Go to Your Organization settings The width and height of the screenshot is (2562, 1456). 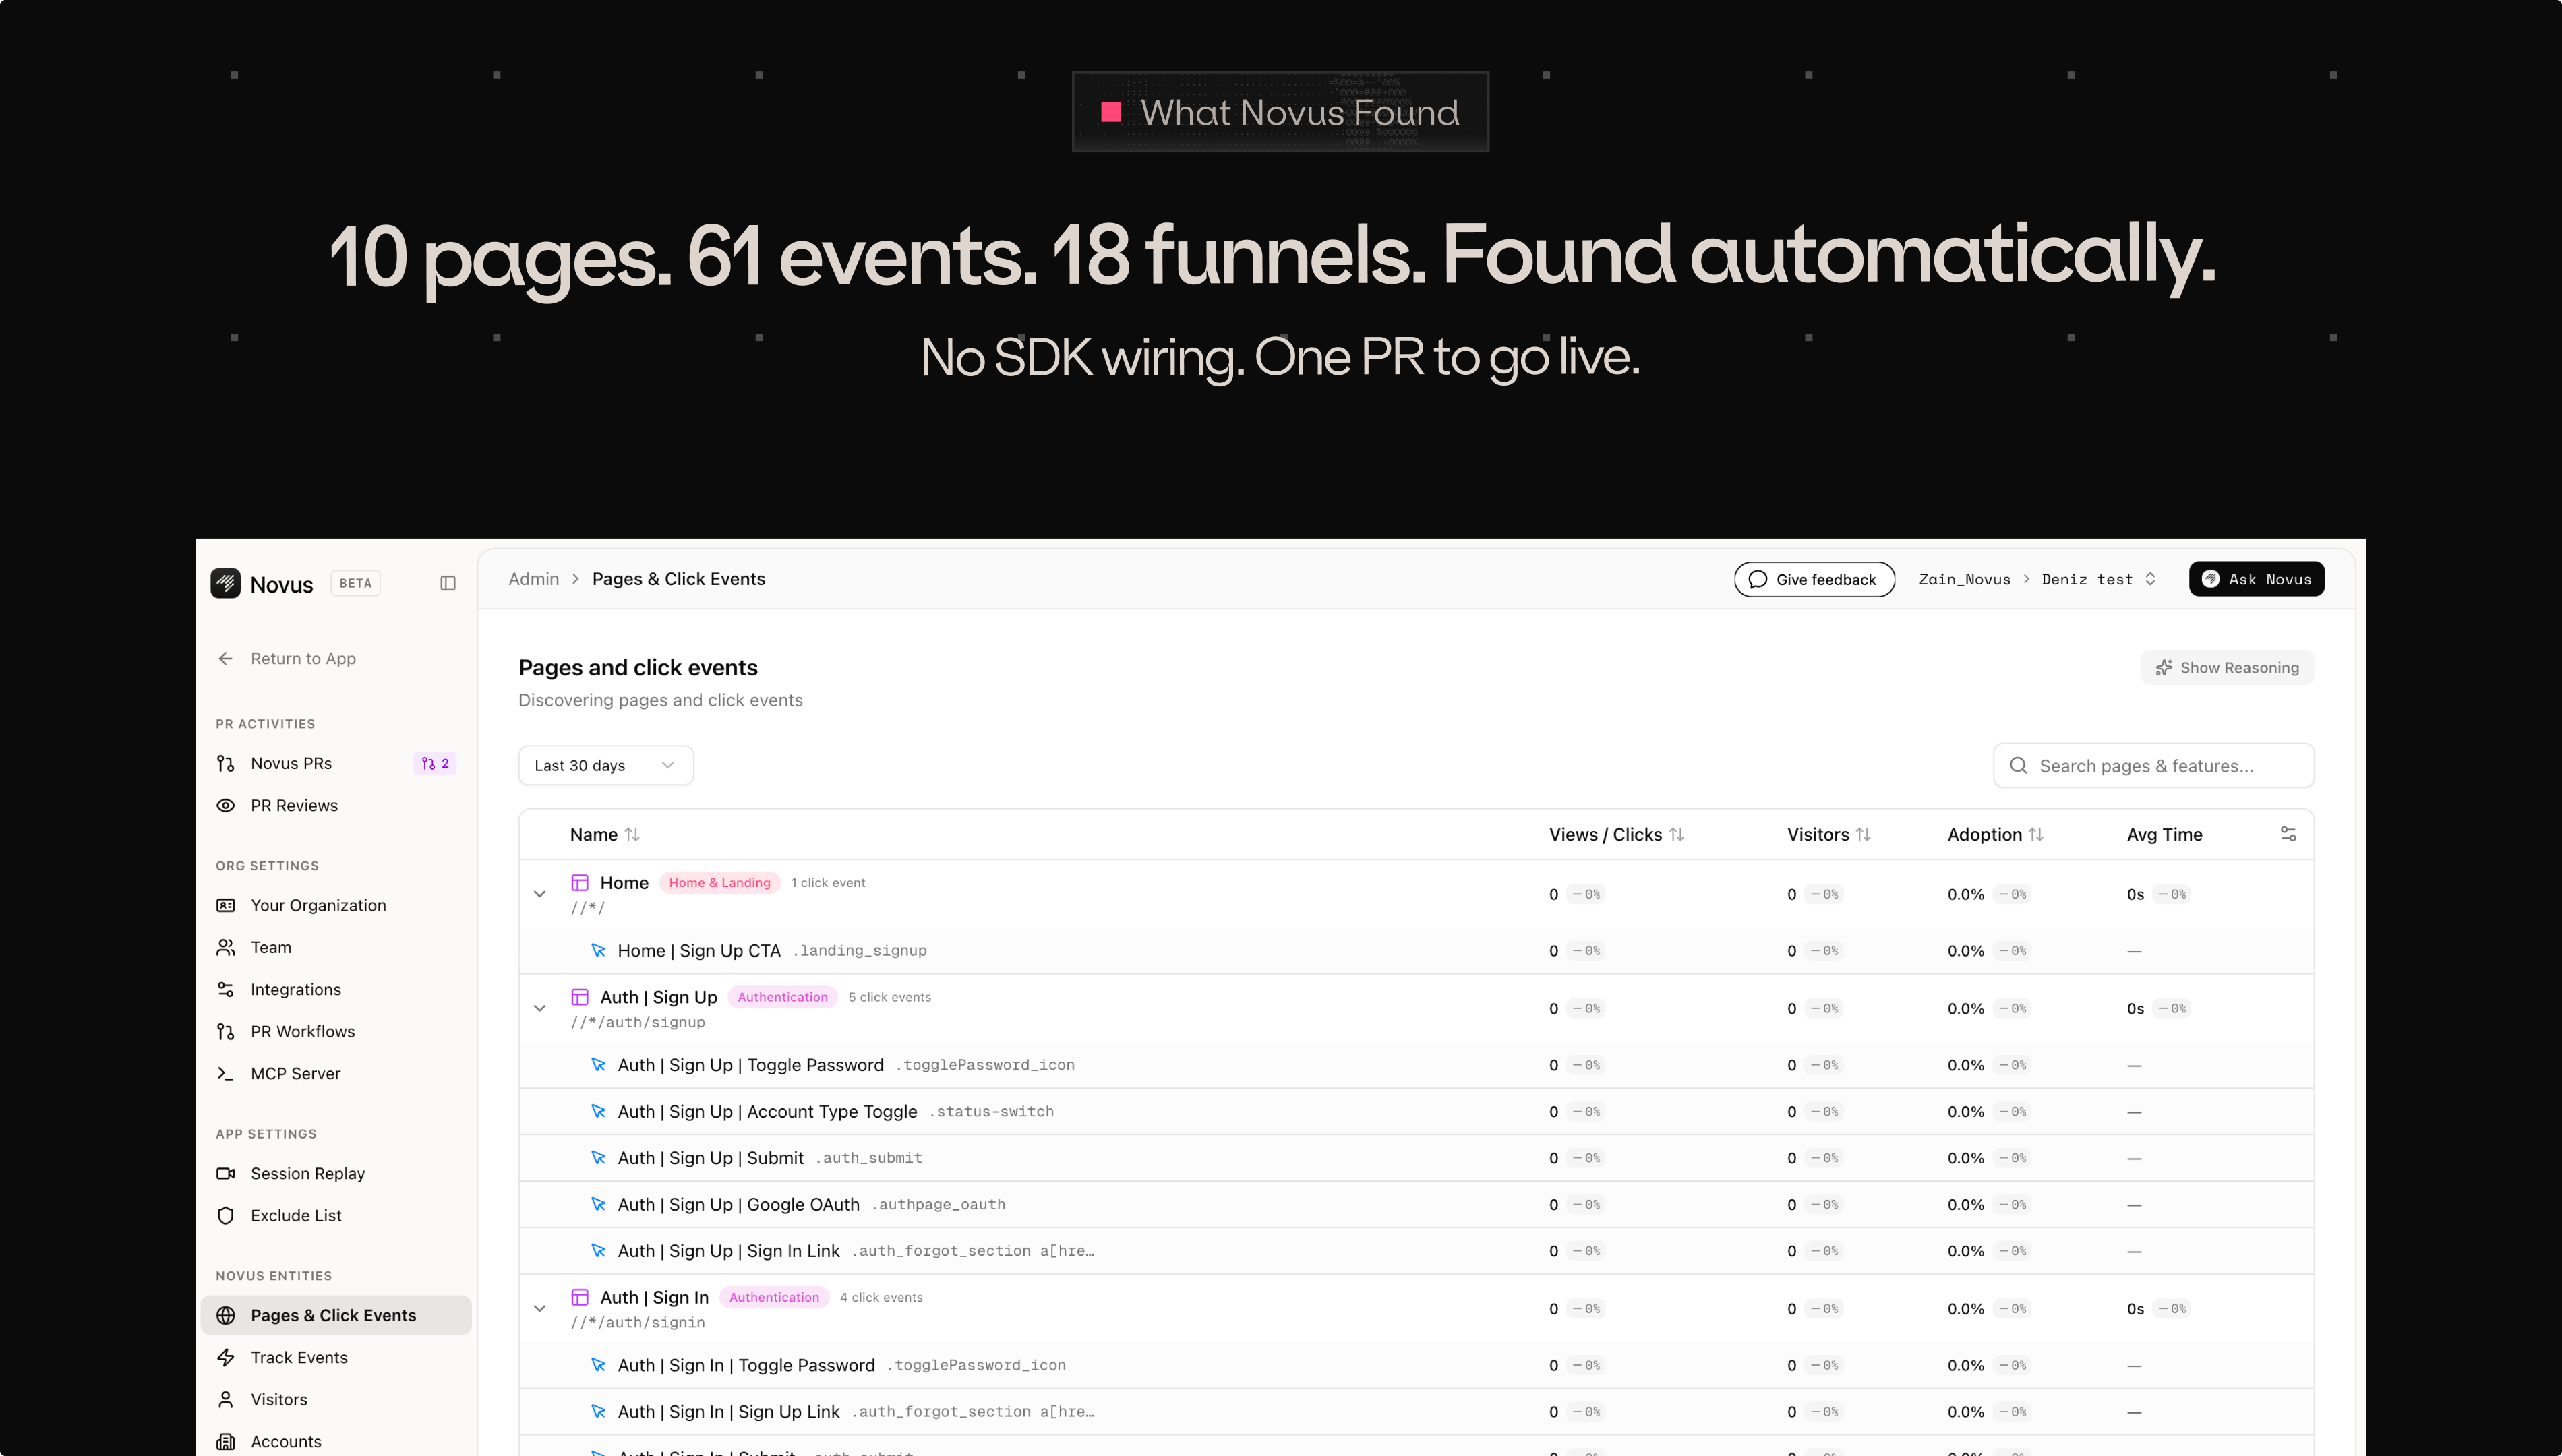coord(336,905)
